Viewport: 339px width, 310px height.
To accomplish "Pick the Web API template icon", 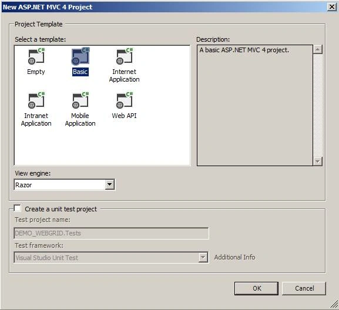I will [x=124, y=100].
